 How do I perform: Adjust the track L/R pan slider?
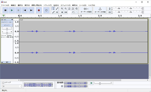tap(7, 33)
